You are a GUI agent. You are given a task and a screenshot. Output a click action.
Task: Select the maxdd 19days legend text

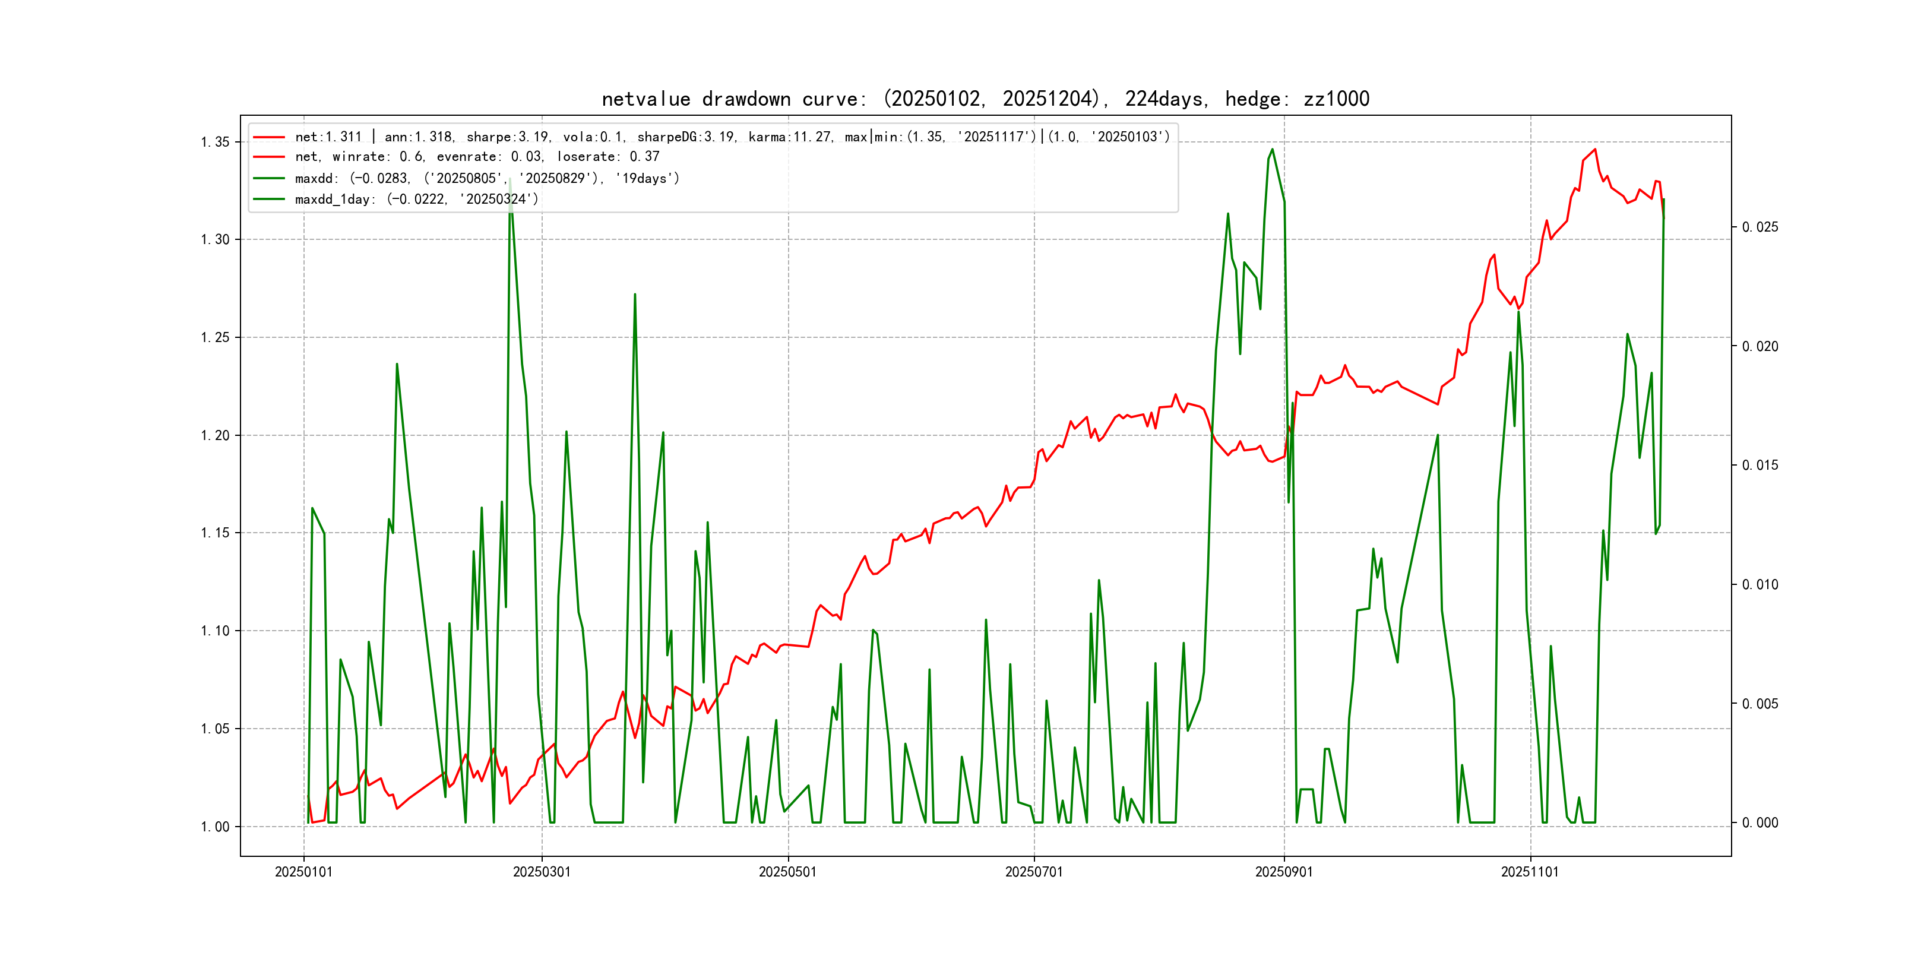pyautogui.click(x=487, y=179)
